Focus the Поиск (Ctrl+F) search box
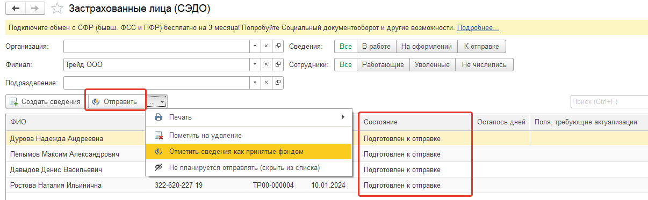Image resolution: width=648 pixels, height=200 pixels. [x=609, y=101]
